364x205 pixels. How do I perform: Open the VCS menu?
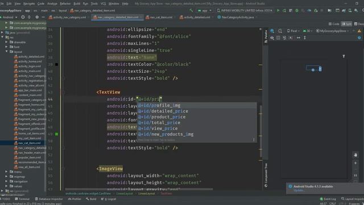103,3
